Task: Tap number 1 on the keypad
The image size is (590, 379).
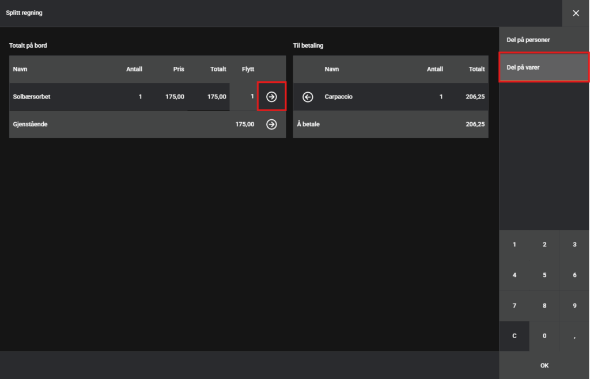Action: coord(514,245)
